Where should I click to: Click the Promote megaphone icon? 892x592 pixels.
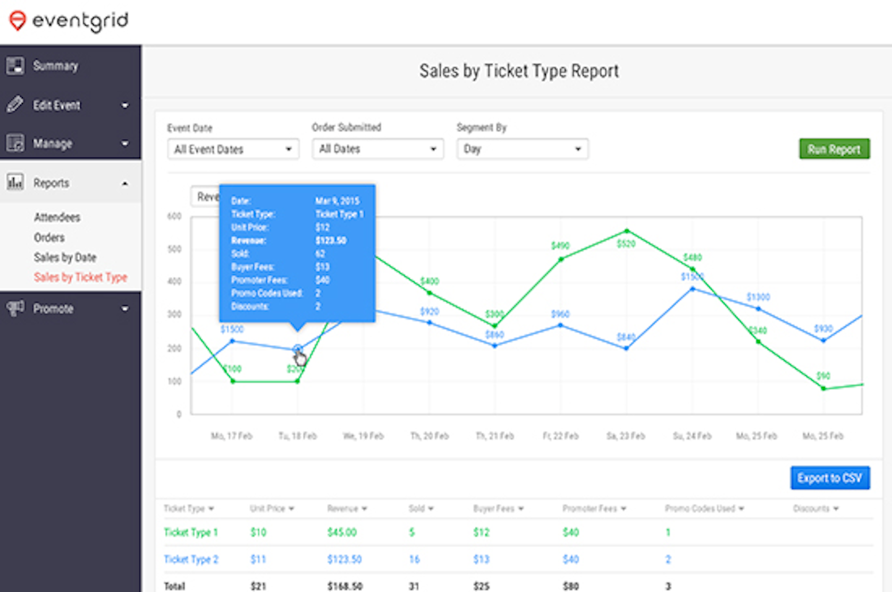coord(15,308)
